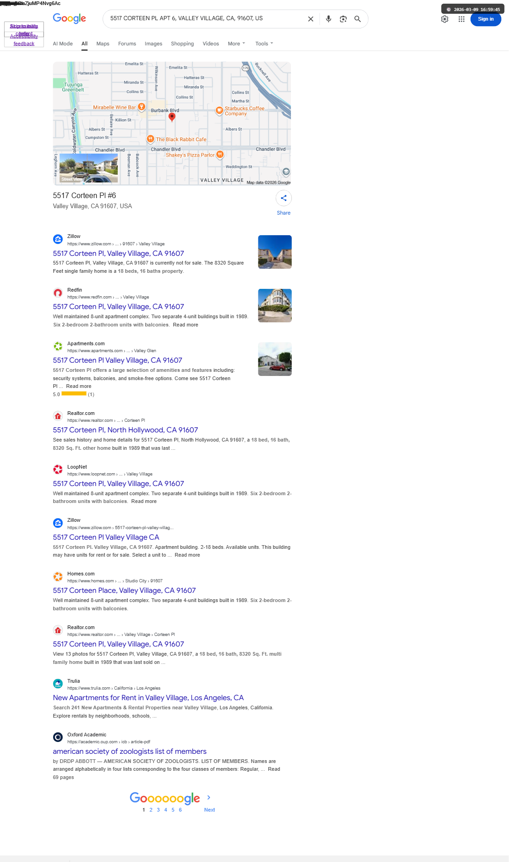Click the Homes.com favicon

coord(58,577)
